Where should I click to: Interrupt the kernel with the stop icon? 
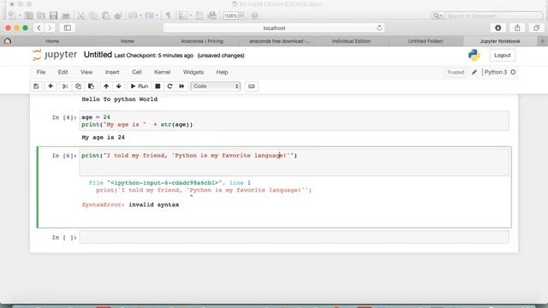coord(158,86)
